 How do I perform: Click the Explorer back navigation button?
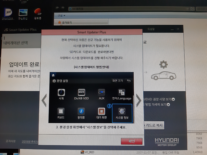coord(57,8)
